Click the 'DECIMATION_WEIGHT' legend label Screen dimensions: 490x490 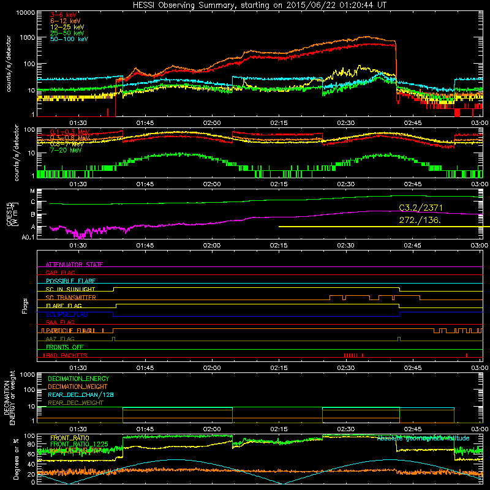coord(78,386)
